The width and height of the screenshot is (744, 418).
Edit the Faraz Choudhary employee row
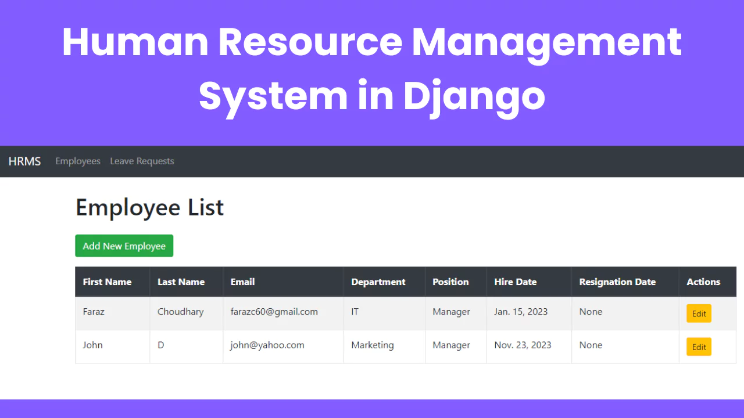(699, 313)
